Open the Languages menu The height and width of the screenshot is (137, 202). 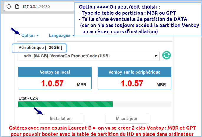pyautogui.click(x=61, y=35)
